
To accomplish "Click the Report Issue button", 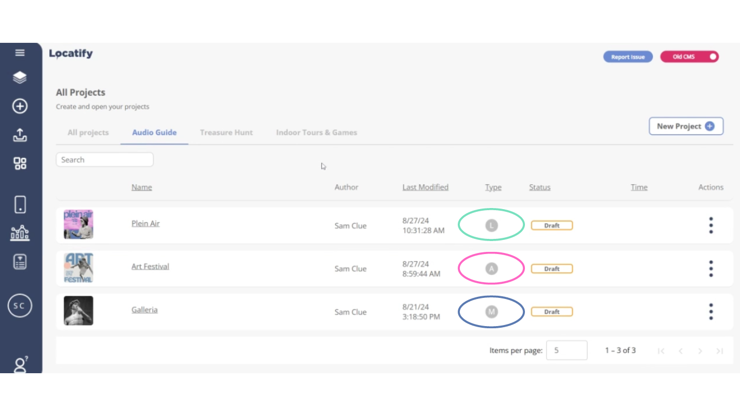I will pyautogui.click(x=628, y=57).
